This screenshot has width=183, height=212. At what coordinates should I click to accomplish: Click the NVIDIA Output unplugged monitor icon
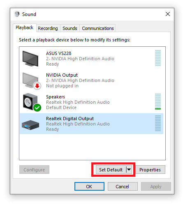(30, 80)
